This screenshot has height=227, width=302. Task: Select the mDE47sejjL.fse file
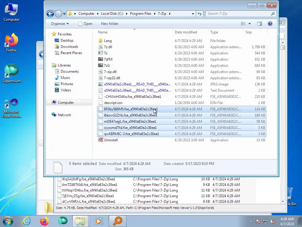point(181,121)
